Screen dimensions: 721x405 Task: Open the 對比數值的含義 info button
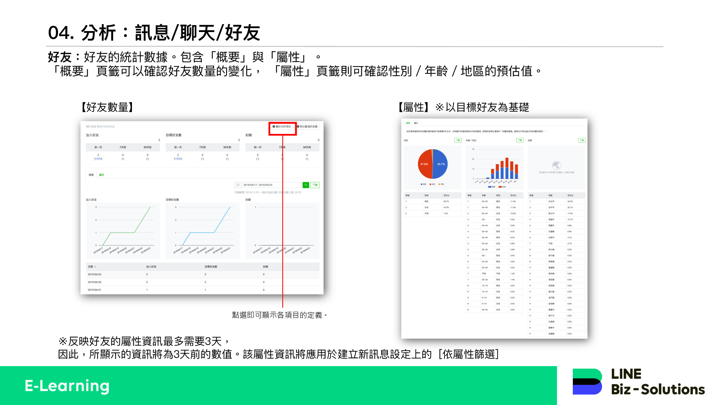308,127
